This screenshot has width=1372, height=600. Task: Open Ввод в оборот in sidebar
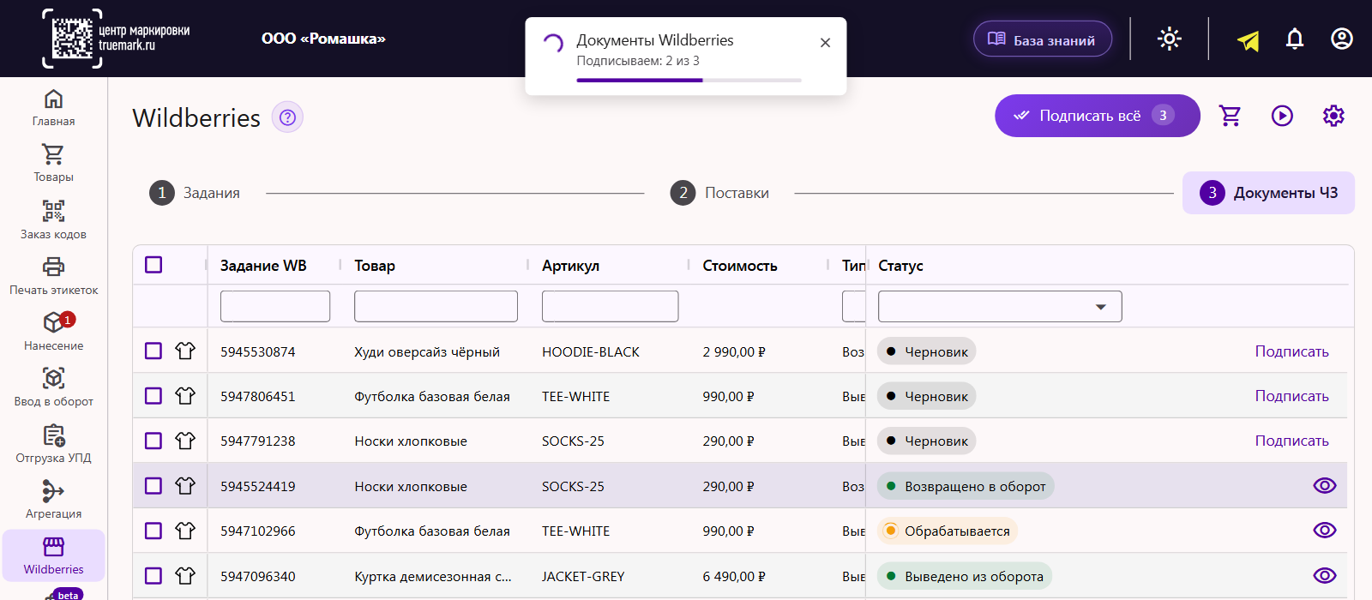53,387
